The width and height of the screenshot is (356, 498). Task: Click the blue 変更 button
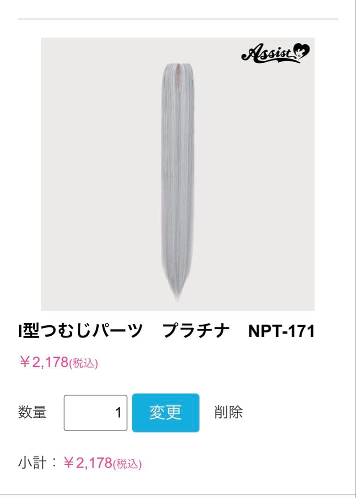(x=166, y=413)
